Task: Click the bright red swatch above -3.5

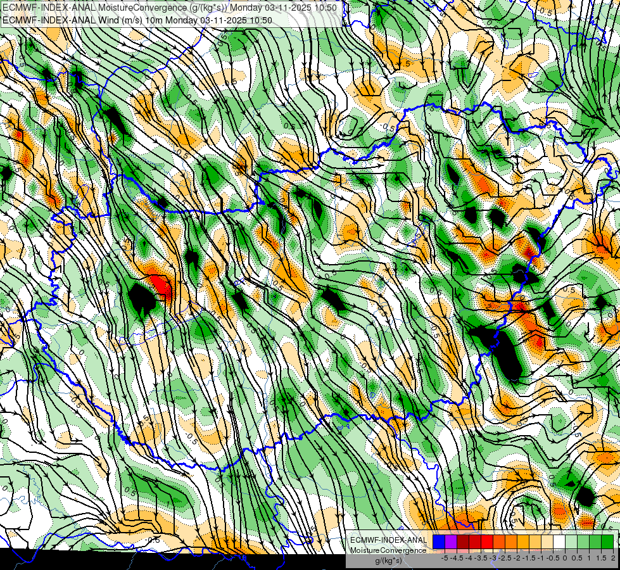Action: 487,541
